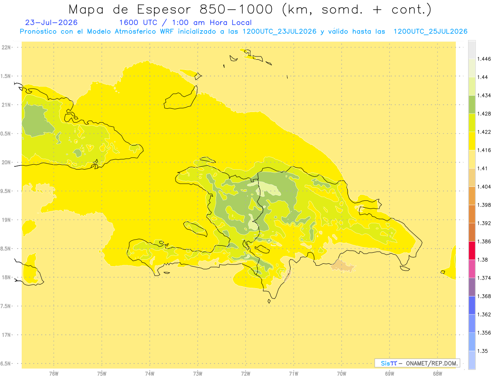Click latitude label "20N"

pyautogui.click(x=7, y=162)
